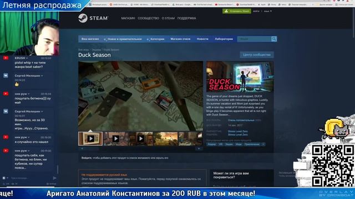The height and width of the screenshot is (199, 355).
Task: Click the 'Войдите' sign-in link
Action: pyautogui.click(x=87, y=158)
